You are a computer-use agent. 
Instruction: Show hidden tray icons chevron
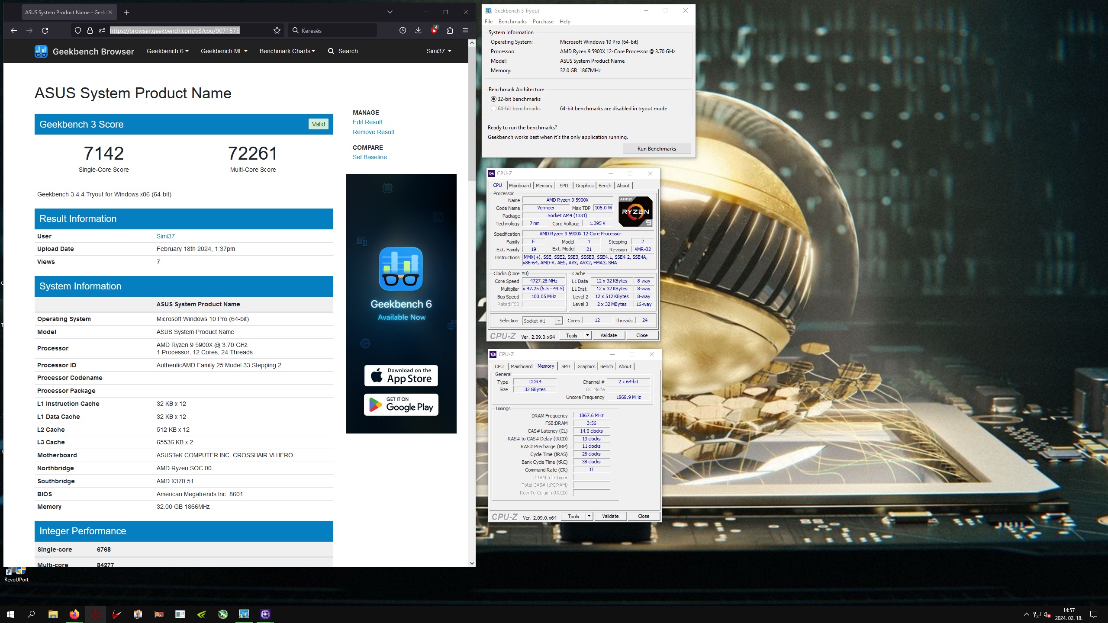click(1026, 615)
